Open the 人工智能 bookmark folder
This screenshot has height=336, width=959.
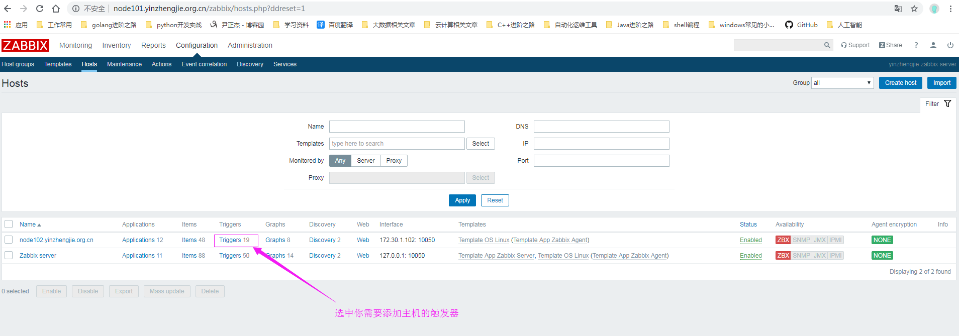tap(844, 25)
